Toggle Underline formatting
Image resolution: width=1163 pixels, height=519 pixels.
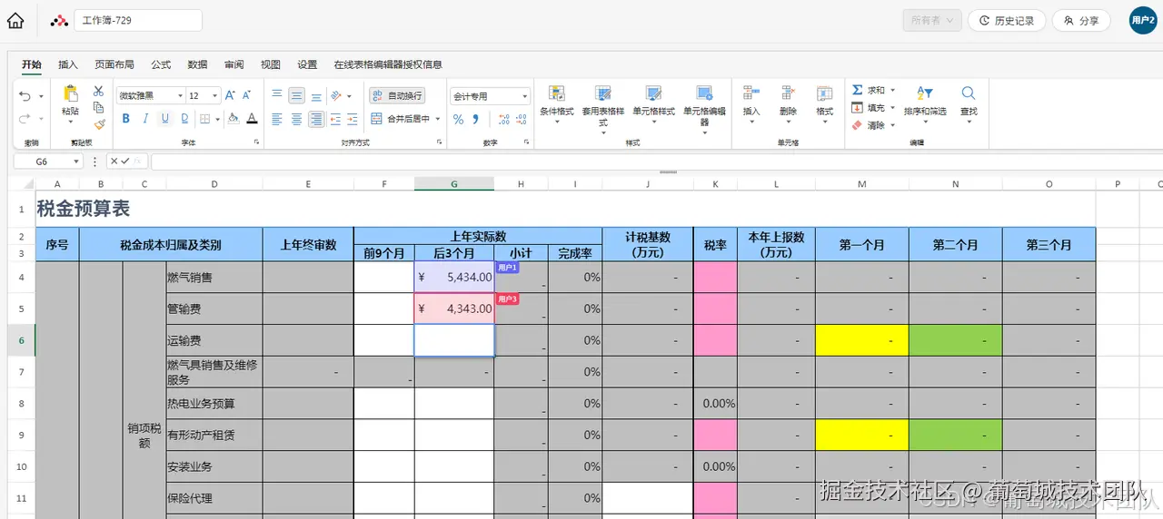click(165, 119)
